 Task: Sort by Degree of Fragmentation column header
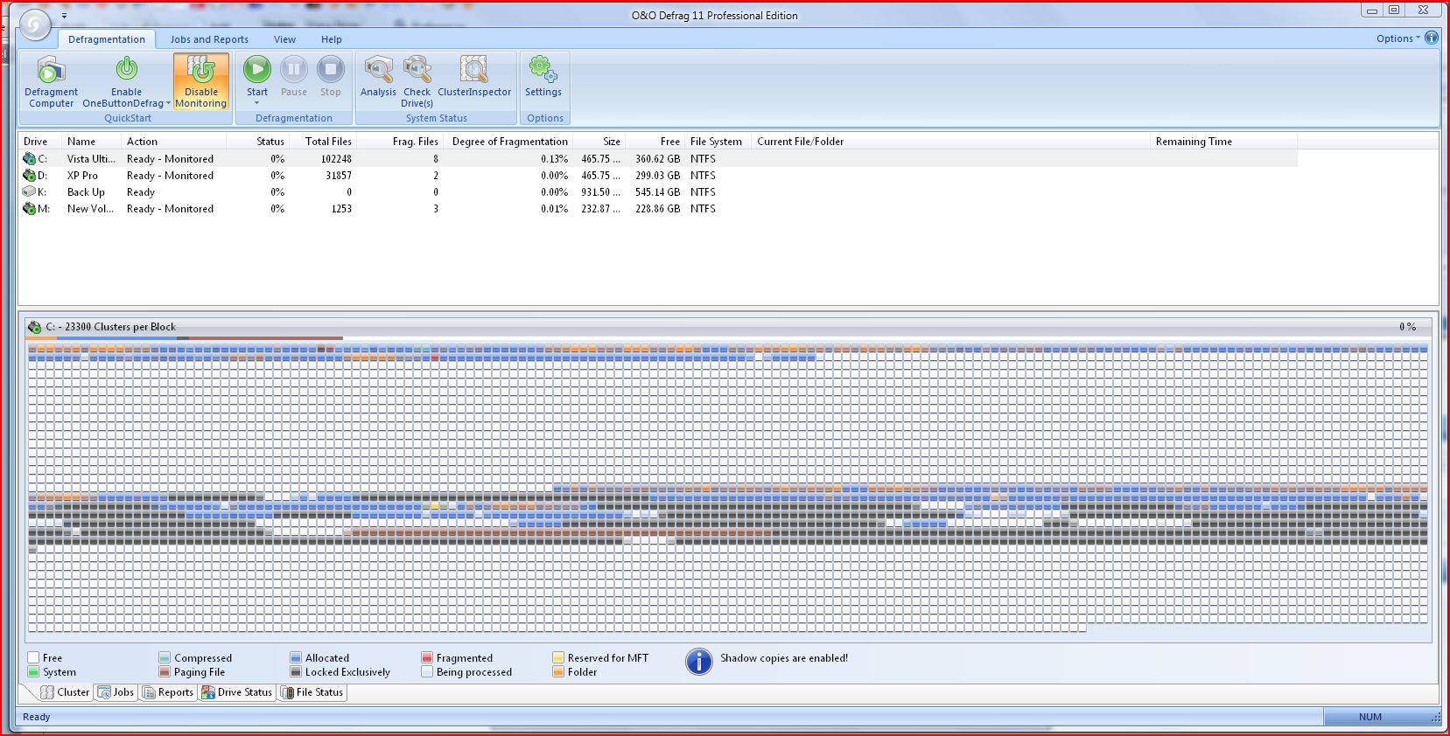click(509, 142)
